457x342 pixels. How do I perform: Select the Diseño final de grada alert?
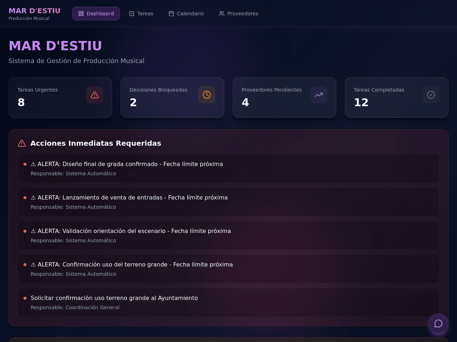click(228, 169)
